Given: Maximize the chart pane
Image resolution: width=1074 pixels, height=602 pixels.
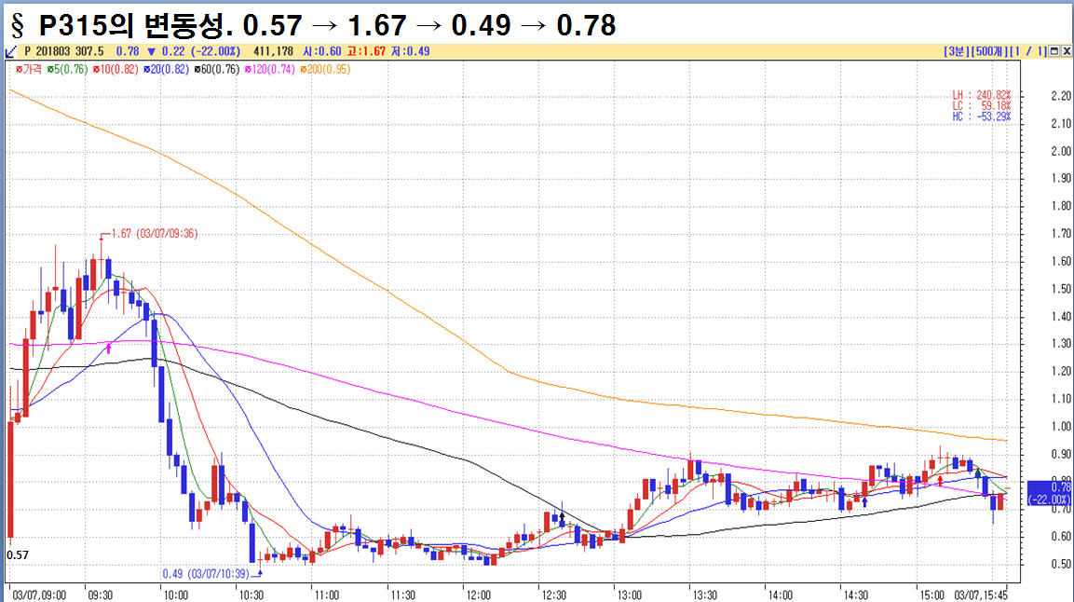Looking at the screenshot, I should coord(1054,51).
